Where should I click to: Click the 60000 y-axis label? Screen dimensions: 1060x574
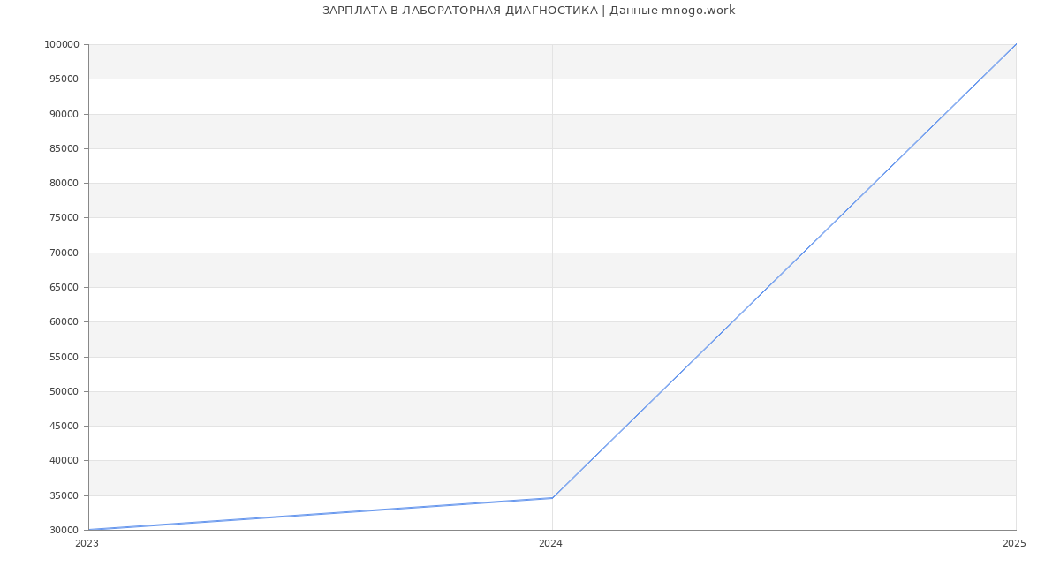(x=64, y=322)
